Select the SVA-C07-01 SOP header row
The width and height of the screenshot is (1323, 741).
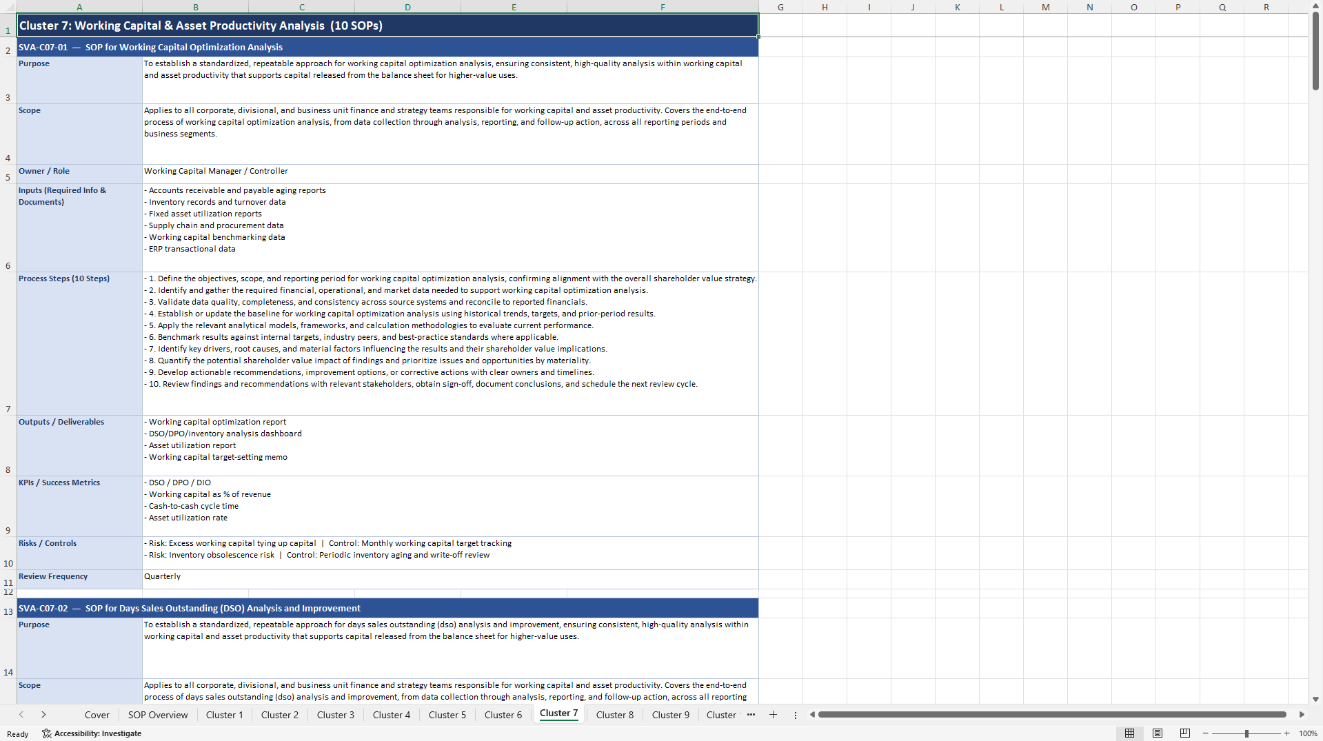(387, 47)
